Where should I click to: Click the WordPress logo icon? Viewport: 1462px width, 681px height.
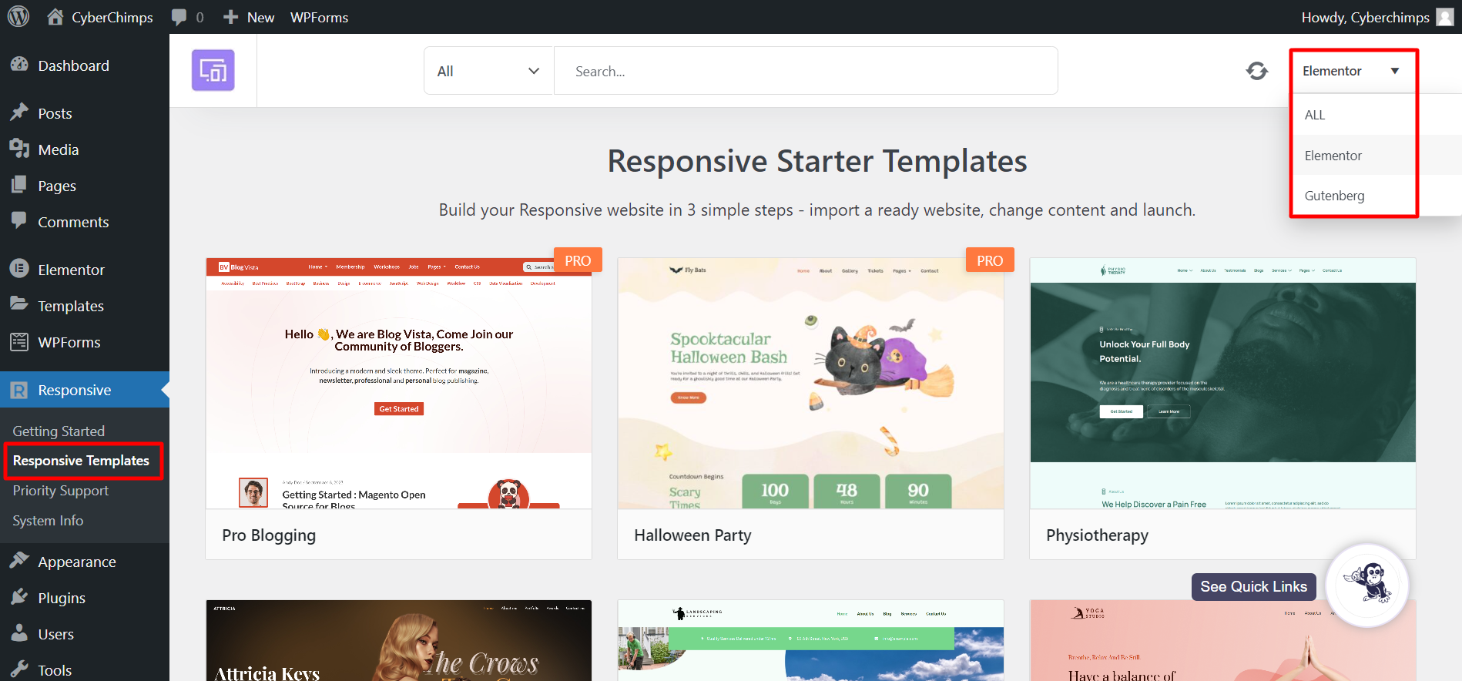[18, 16]
